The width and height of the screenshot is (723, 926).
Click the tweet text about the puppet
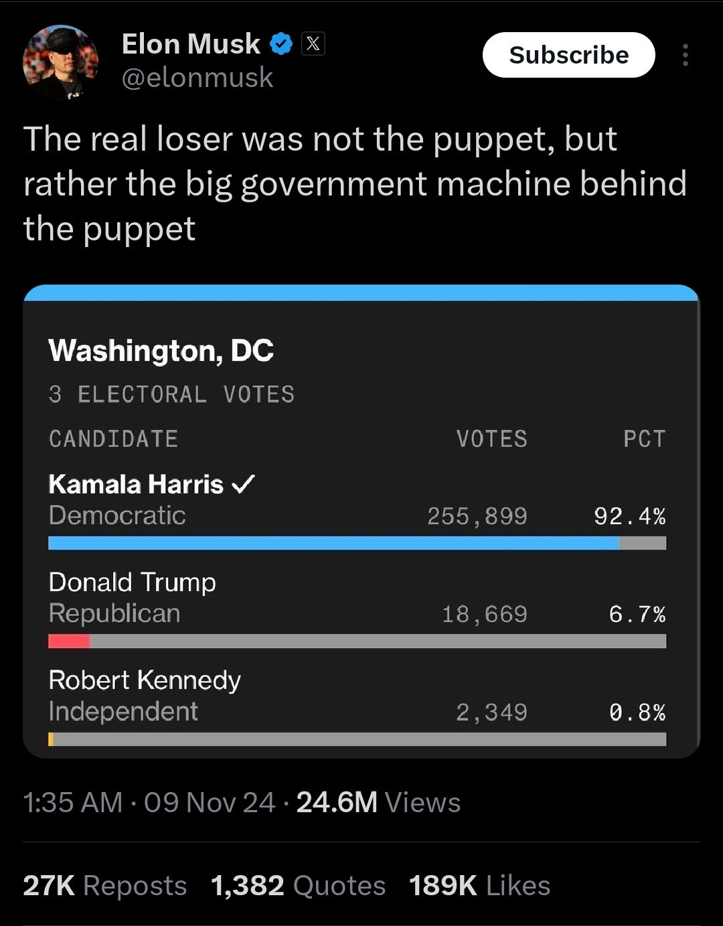coord(355,183)
